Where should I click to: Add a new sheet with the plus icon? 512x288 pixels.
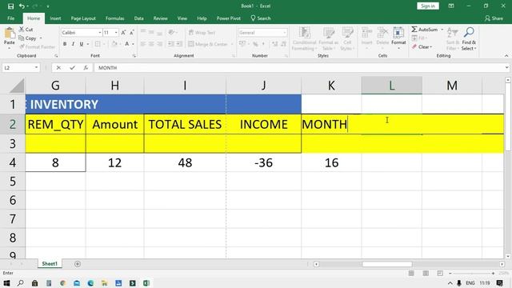(x=78, y=264)
